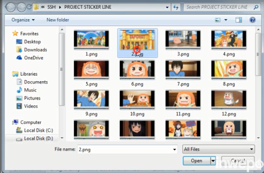The image size is (264, 173).
Task: Click the Videos library icon
Action: (19, 106)
